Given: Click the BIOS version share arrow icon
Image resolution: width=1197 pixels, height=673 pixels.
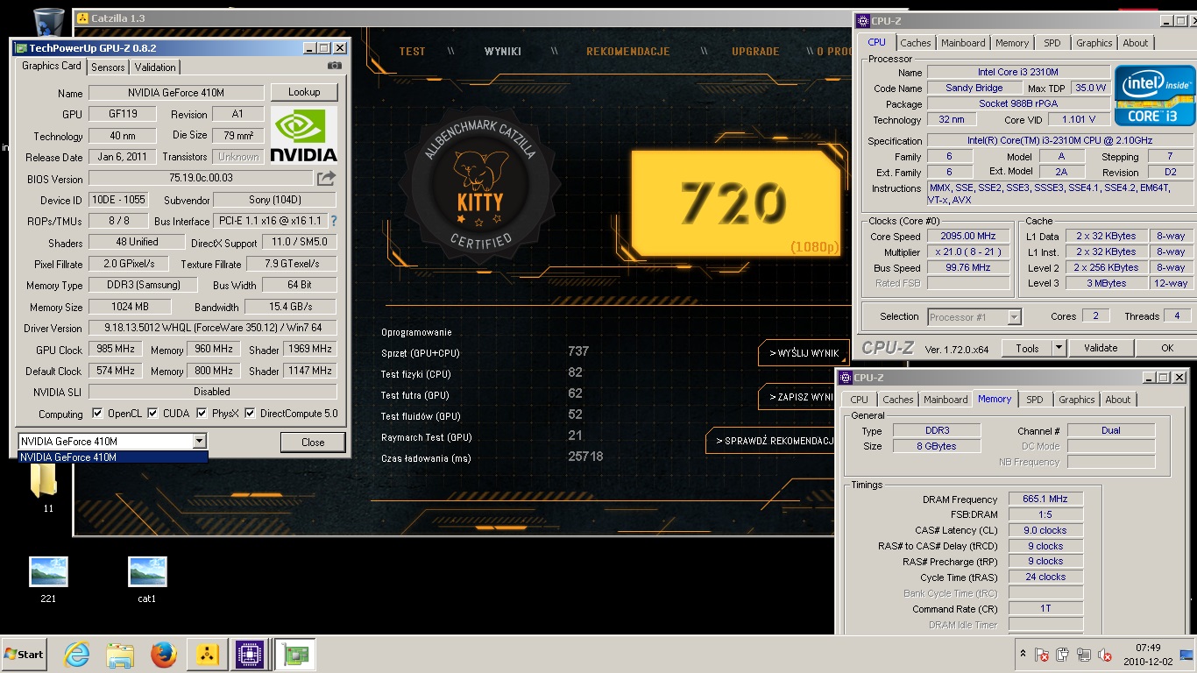Looking at the screenshot, I should (x=326, y=179).
